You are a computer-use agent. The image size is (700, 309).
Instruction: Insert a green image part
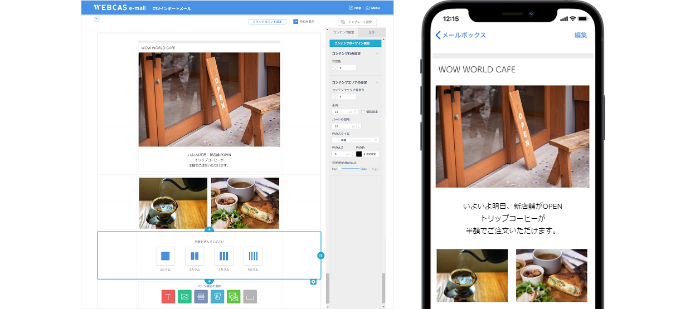pyautogui.click(x=184, y=297)
